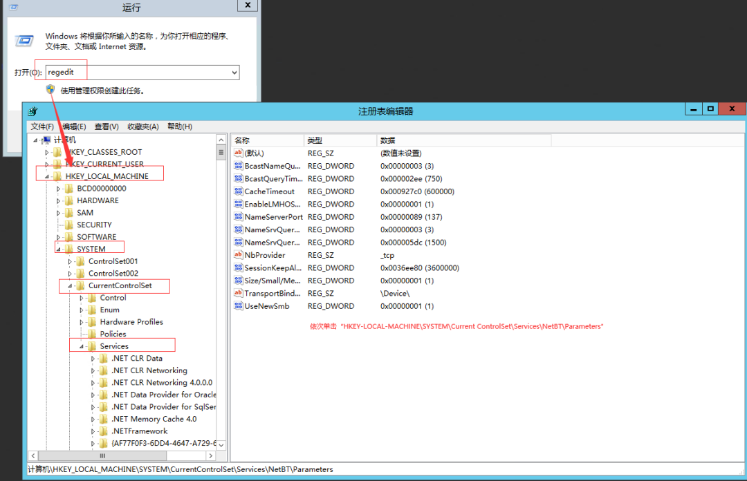
Task: Click the .NETFramework folder icon
Action: pos(103,431)
